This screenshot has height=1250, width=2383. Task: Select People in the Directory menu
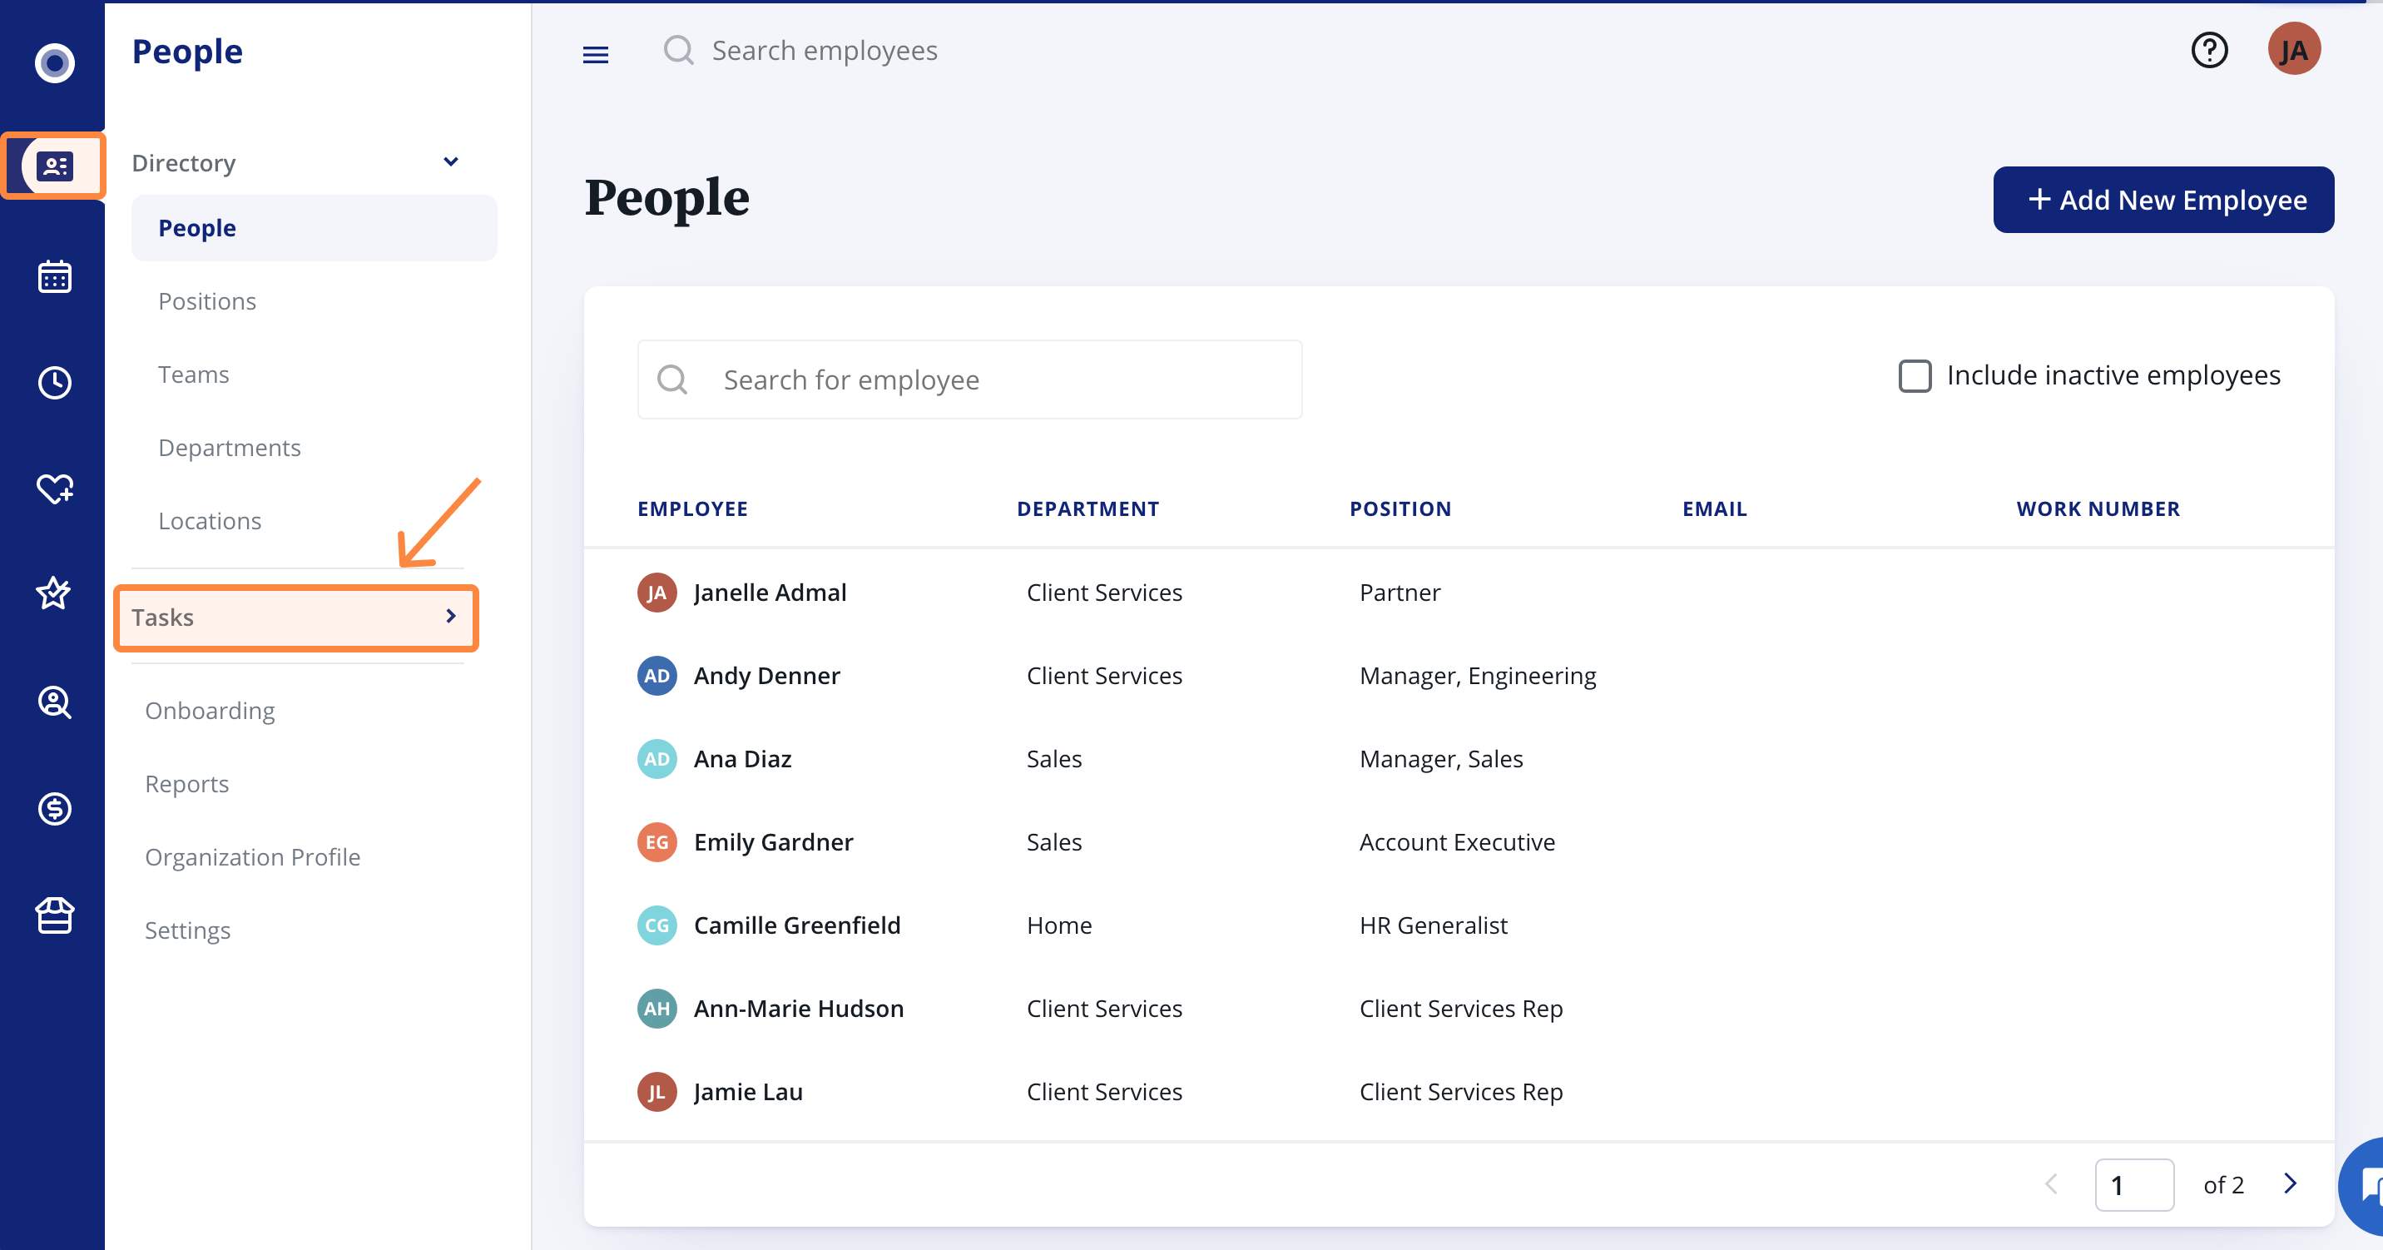315,227
